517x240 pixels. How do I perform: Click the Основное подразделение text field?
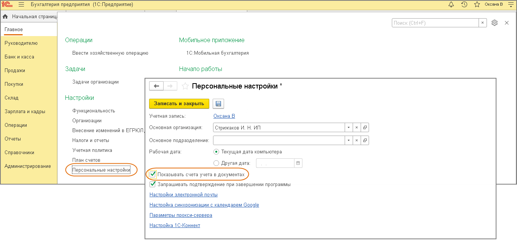pyautogui.click(x=279, y=141)
